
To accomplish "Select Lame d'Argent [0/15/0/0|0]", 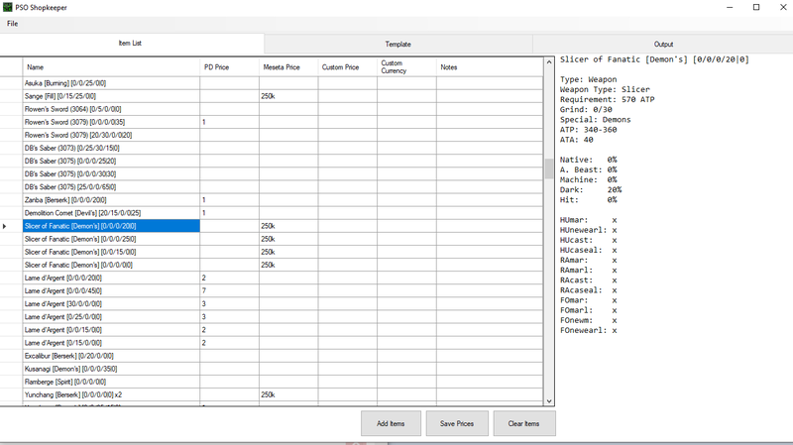I will [111, 343].
